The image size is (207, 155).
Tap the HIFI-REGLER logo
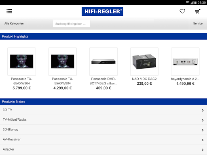coord(102,11)
